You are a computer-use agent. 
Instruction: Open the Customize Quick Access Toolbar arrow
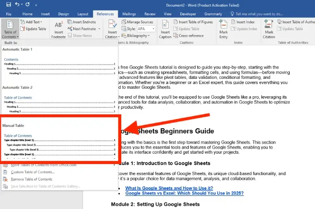[x=36, y=5]
